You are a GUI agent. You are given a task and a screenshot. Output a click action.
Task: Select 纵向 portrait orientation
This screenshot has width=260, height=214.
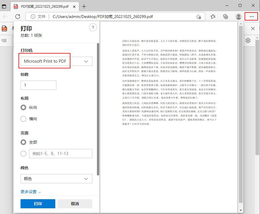point(23,107)
